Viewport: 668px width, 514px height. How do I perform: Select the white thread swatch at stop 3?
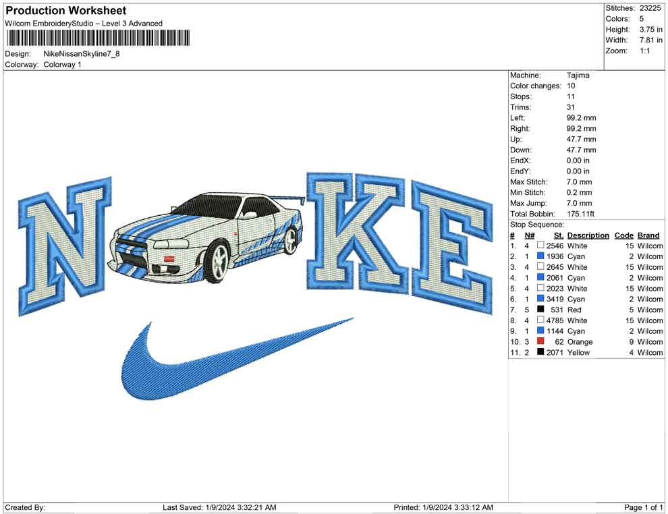pyautogui.click(x=541, y=267)
